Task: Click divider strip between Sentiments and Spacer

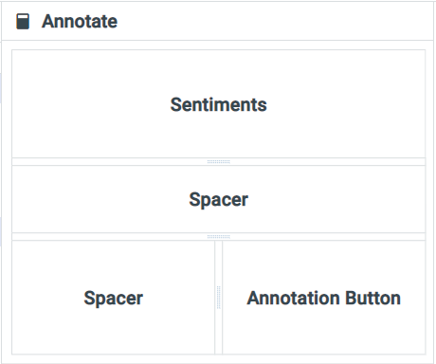Action: click(219, 162)
